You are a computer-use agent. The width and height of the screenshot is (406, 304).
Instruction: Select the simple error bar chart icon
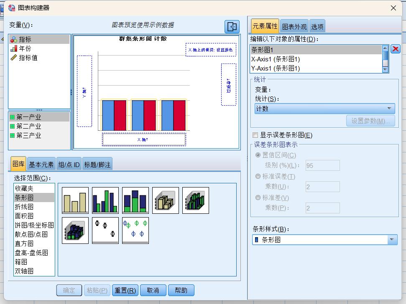(105, 230)
